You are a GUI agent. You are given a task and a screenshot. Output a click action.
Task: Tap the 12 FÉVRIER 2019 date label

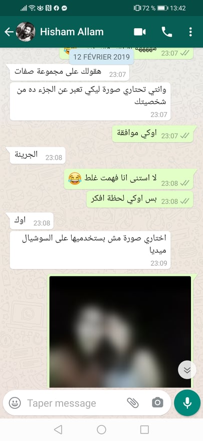(x=101, y=57)
